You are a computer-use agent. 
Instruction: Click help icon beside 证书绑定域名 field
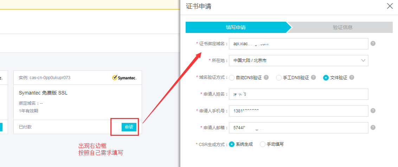(373, 44)
